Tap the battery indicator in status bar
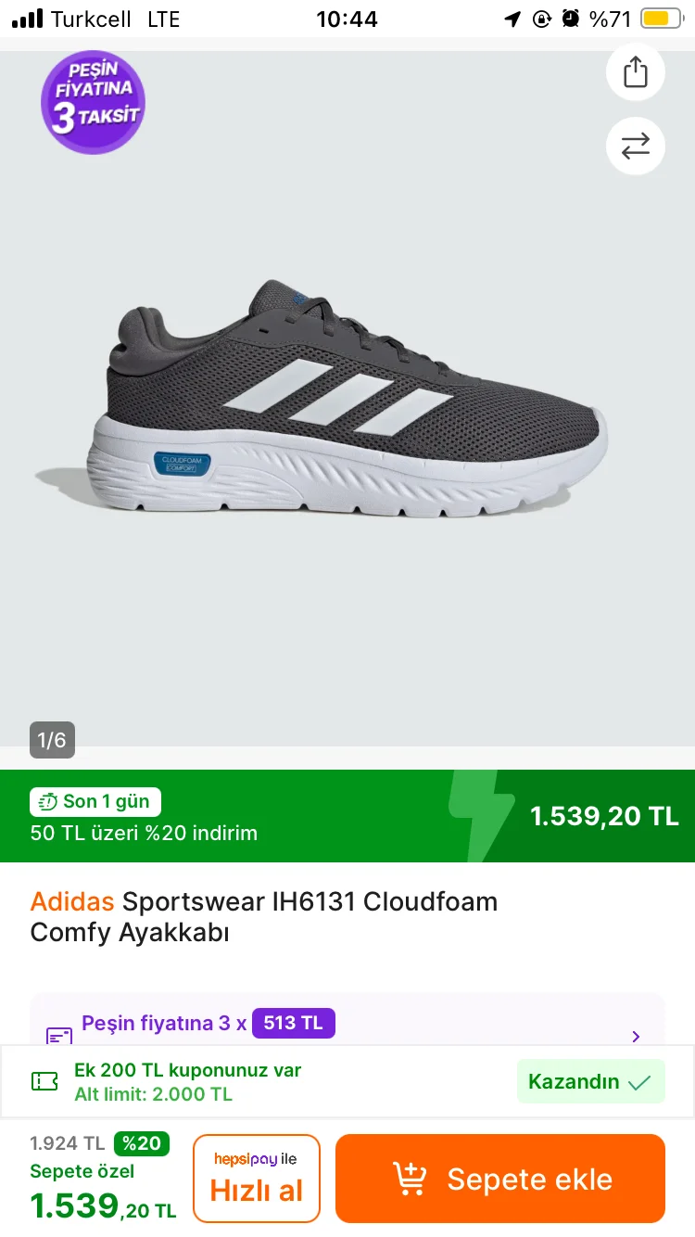 661,19
